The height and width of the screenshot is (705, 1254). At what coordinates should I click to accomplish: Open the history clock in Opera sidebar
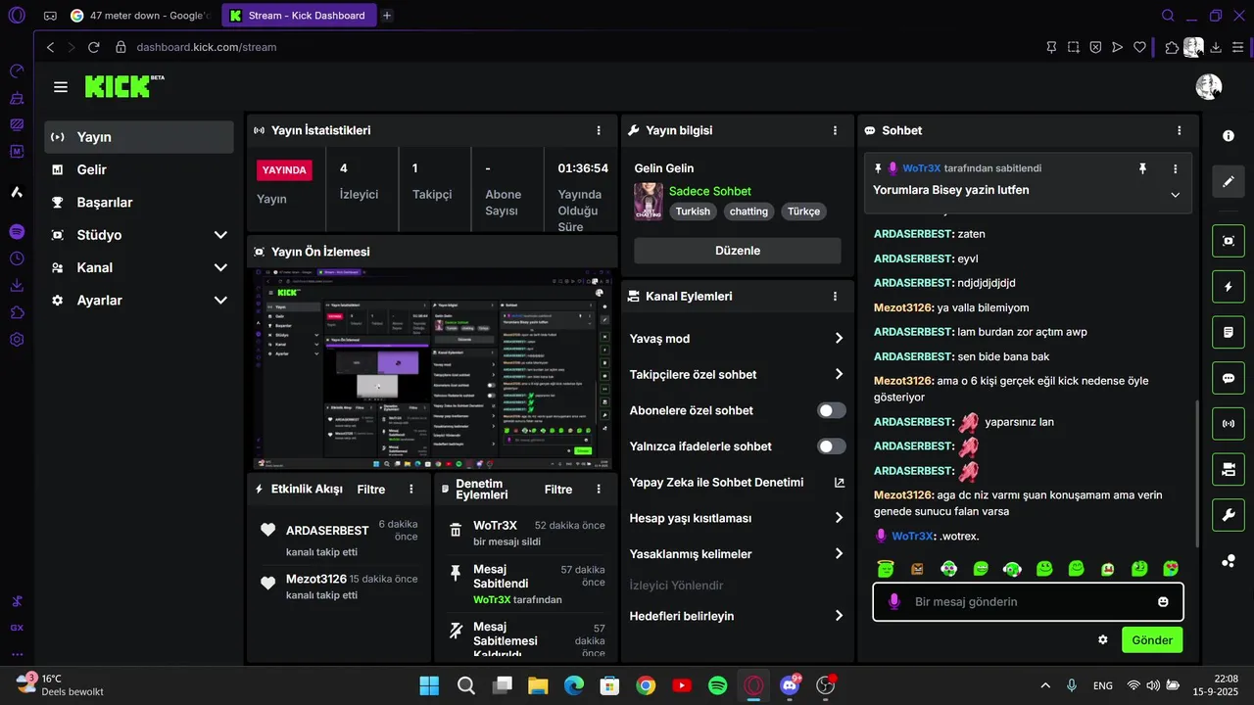pyautogui.click(x=17, y=258)
